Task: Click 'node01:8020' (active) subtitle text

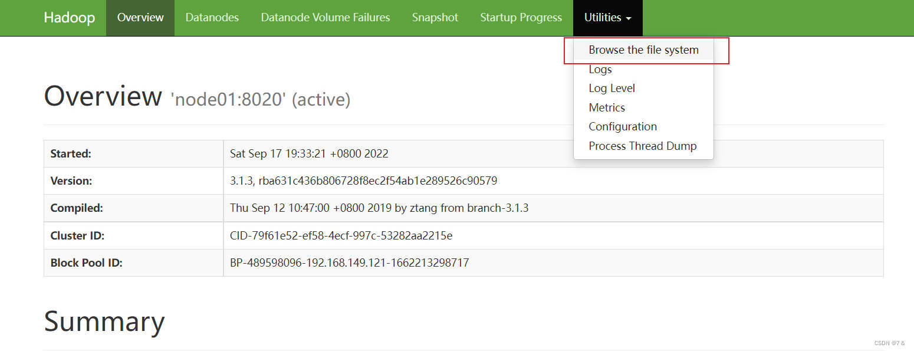Action: point(261,99)
